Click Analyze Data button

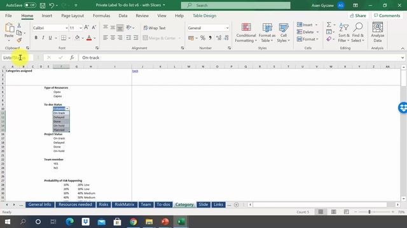pyautogui.click(x=377, y=33)
